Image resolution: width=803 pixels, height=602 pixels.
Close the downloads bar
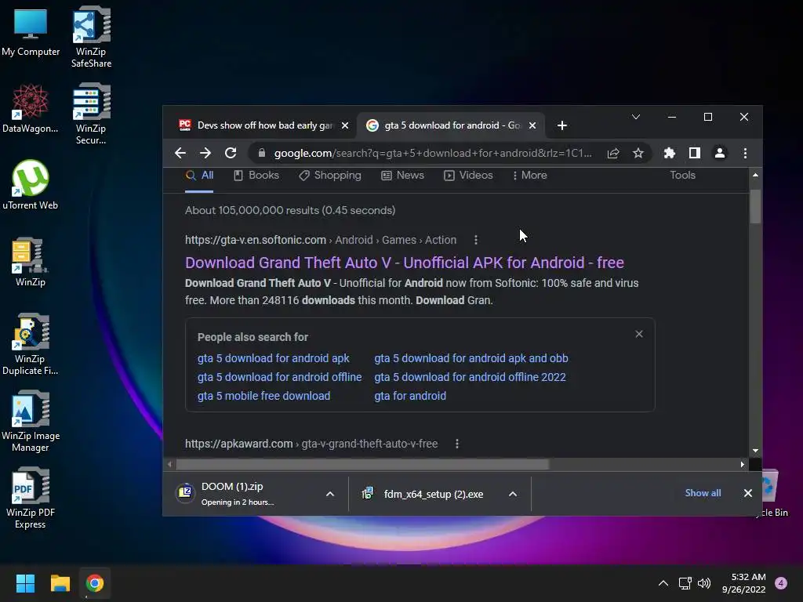point(747,493)
